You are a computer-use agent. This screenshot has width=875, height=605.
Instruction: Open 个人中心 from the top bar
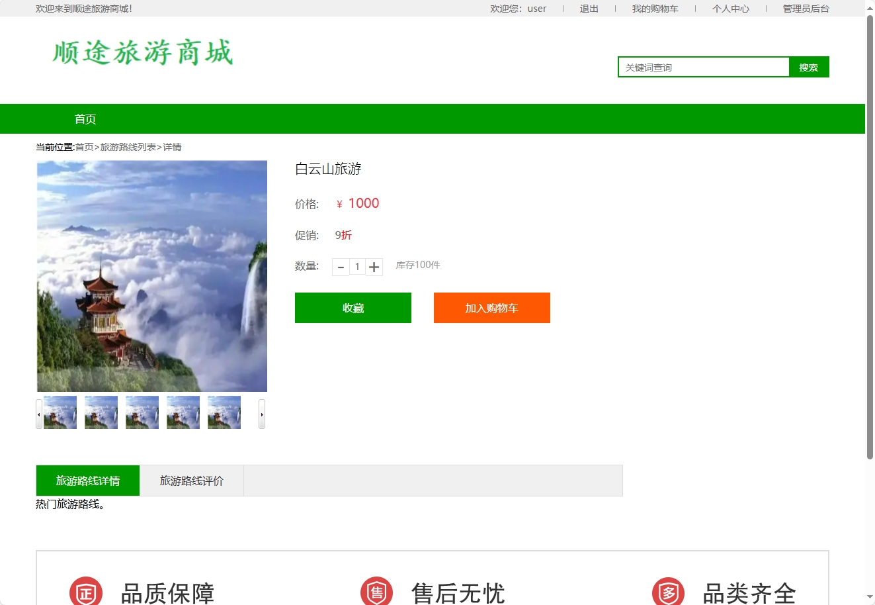pos(730,9)
